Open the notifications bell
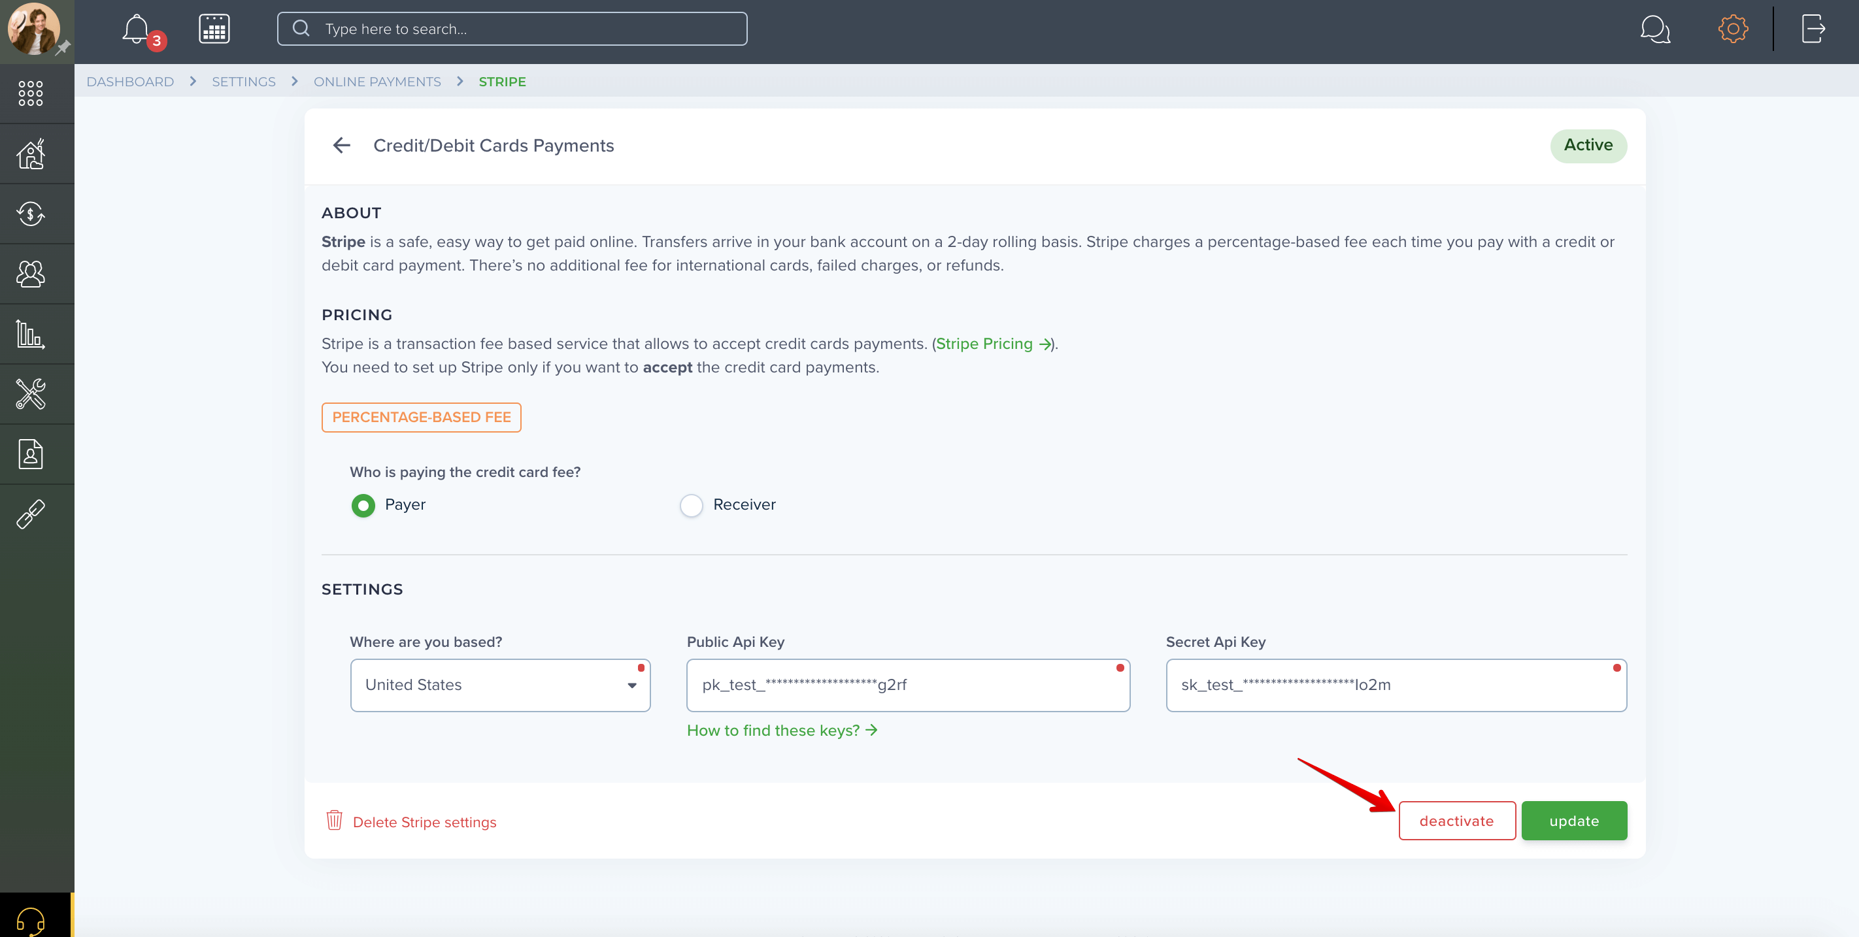This screenshot has width=1859, height=937. coord(136,29)
